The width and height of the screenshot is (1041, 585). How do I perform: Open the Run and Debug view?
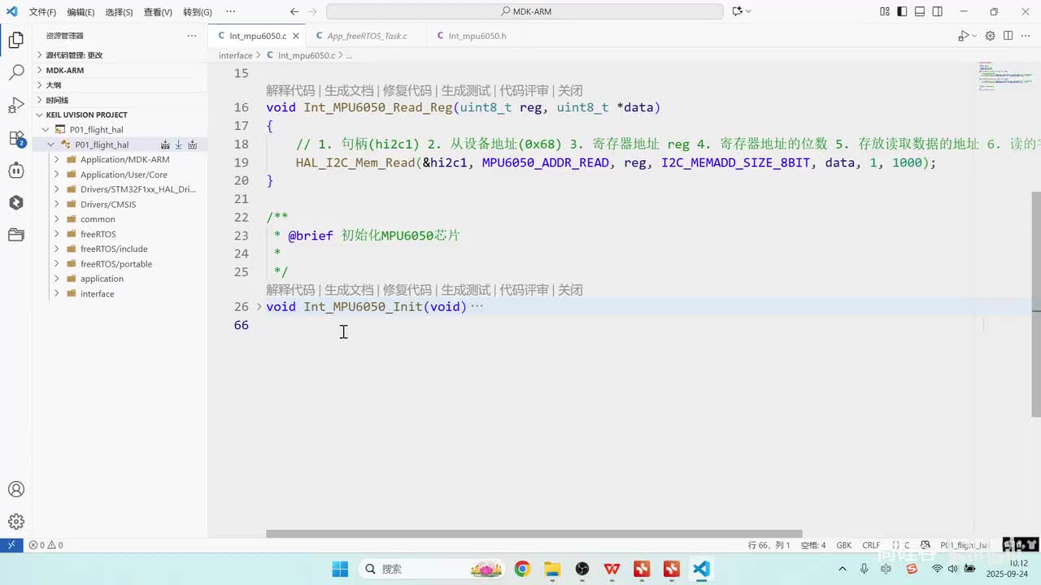(x=15, y=105)
